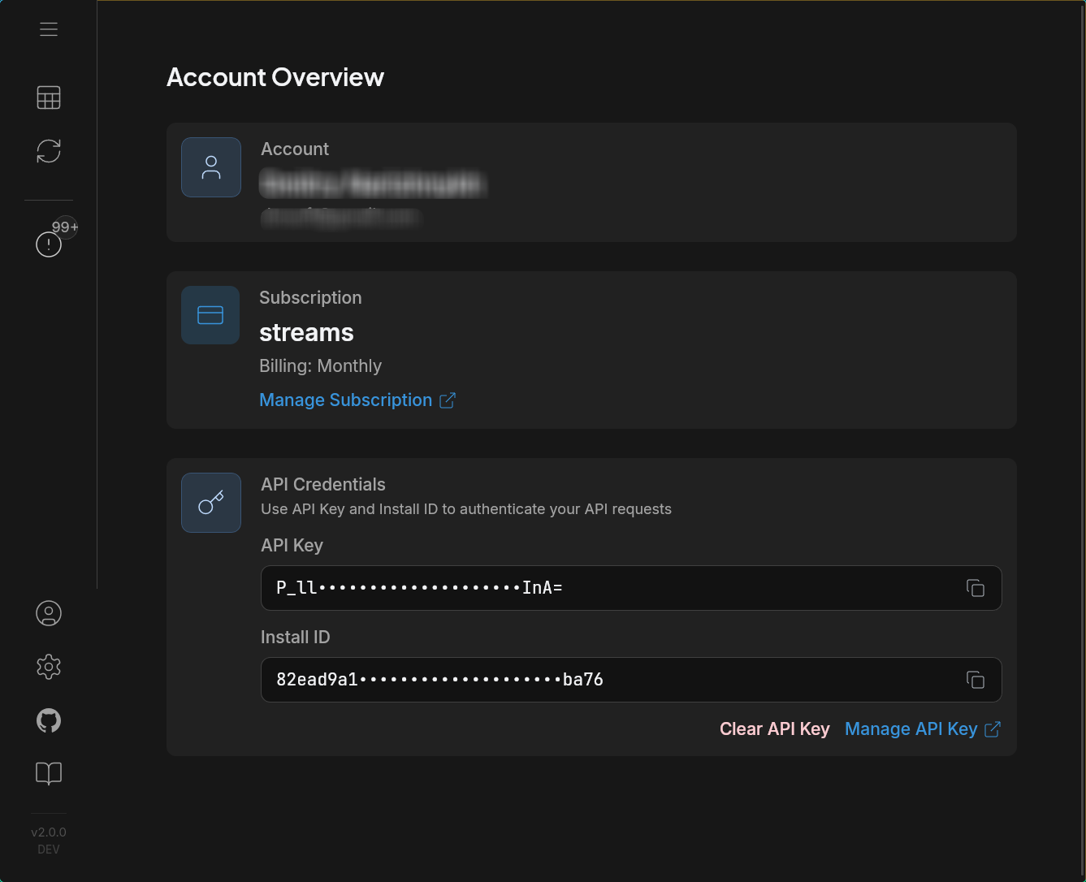The height and width of the screenshot is (882, 1086).
Task: Open the hamburger menu in sidebar
Action: pyautogui.click(x=49, y=29)
